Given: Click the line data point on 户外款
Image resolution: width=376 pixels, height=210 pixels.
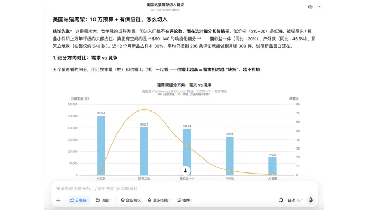Looking at the screenshot, I should (230, 170).
